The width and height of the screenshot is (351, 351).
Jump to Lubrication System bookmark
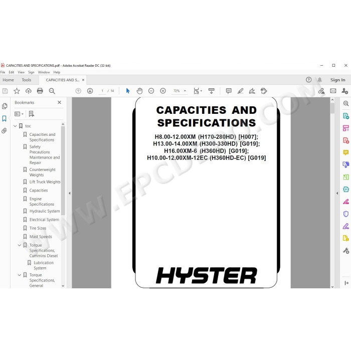(44, 265)
